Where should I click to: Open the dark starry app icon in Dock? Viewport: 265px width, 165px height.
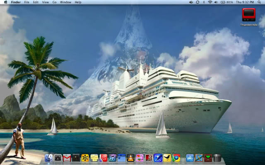[76, 158]
